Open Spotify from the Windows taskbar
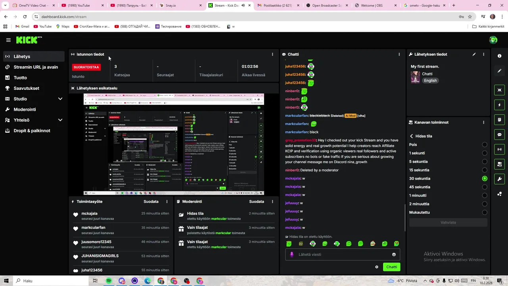This screenshot has width=508, height=286. coord(109,281)
